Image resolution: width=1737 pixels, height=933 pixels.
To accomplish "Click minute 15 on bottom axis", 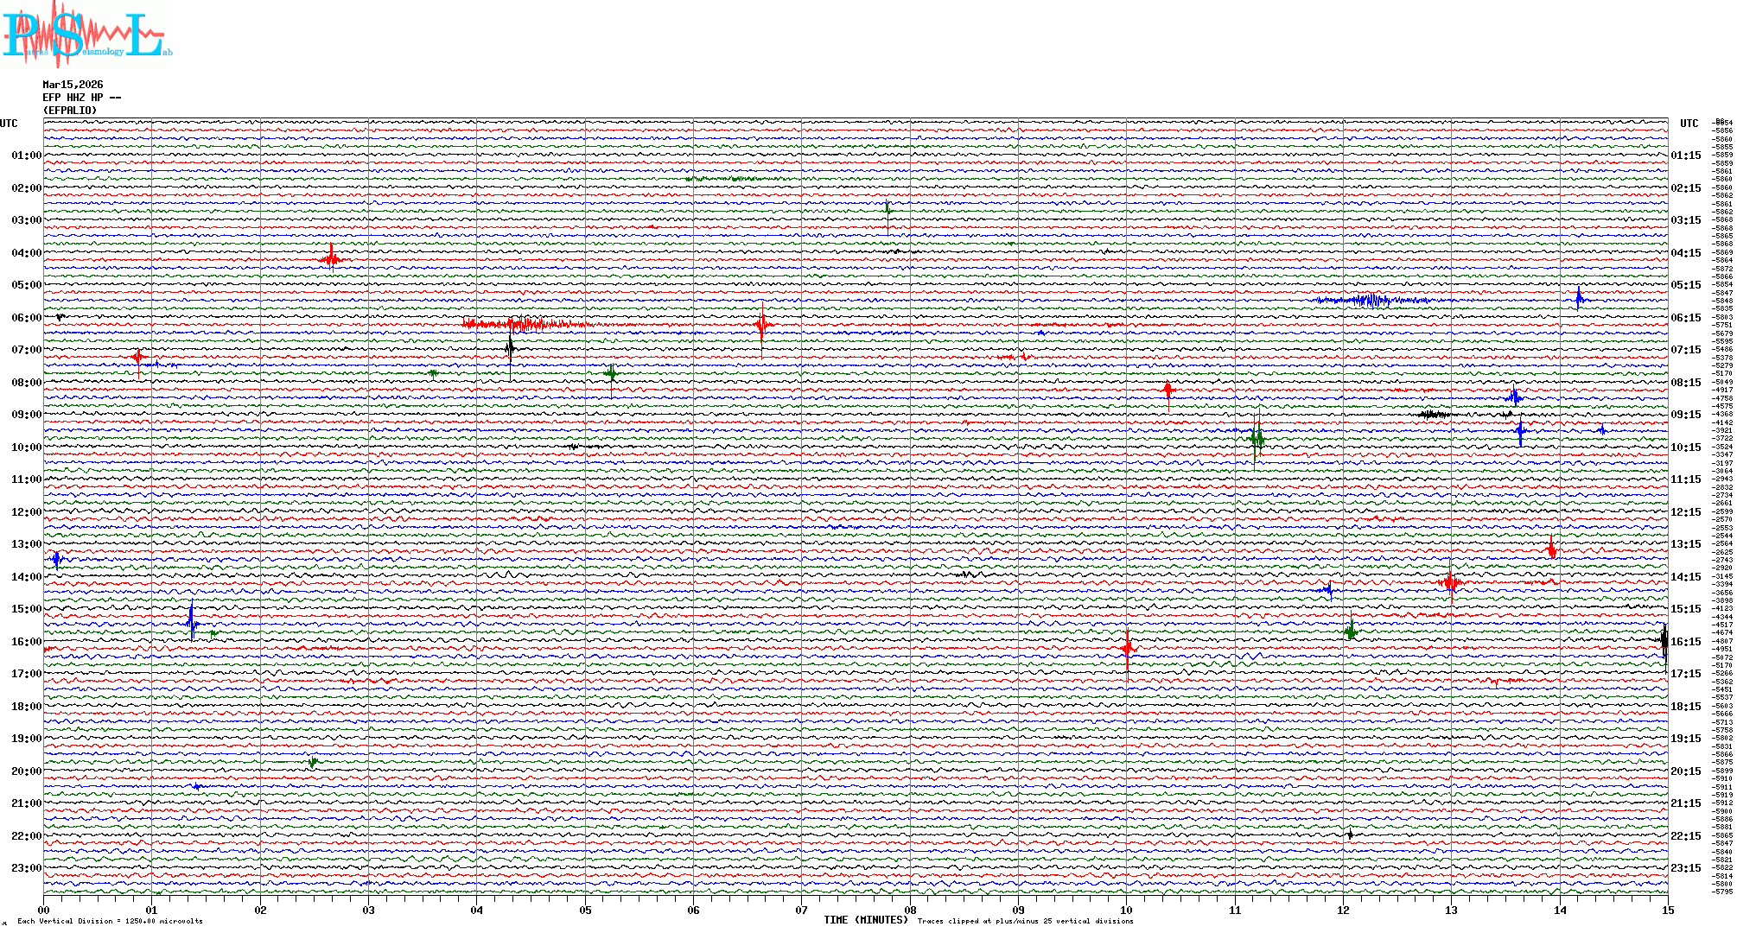I will (1667, 910).
